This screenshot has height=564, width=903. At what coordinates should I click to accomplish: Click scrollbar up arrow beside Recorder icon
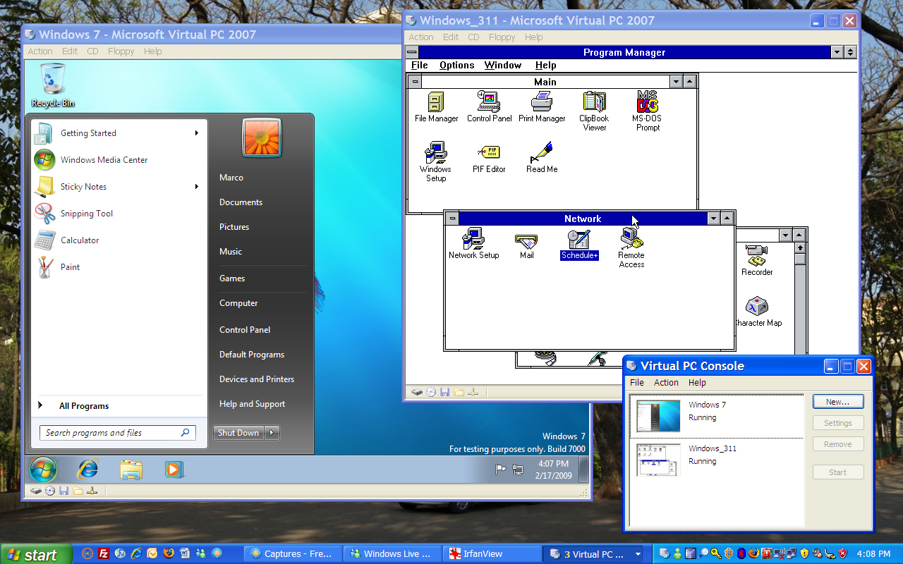(799, 248)
